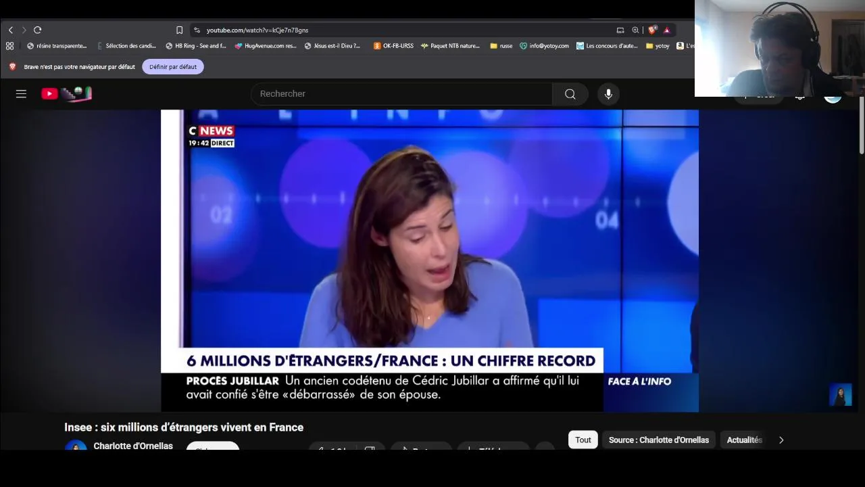Screen dimensions: 865x487
Task: Select 'Source : Charlotte d'Ornellas' chip
Action: click(659, 440)
